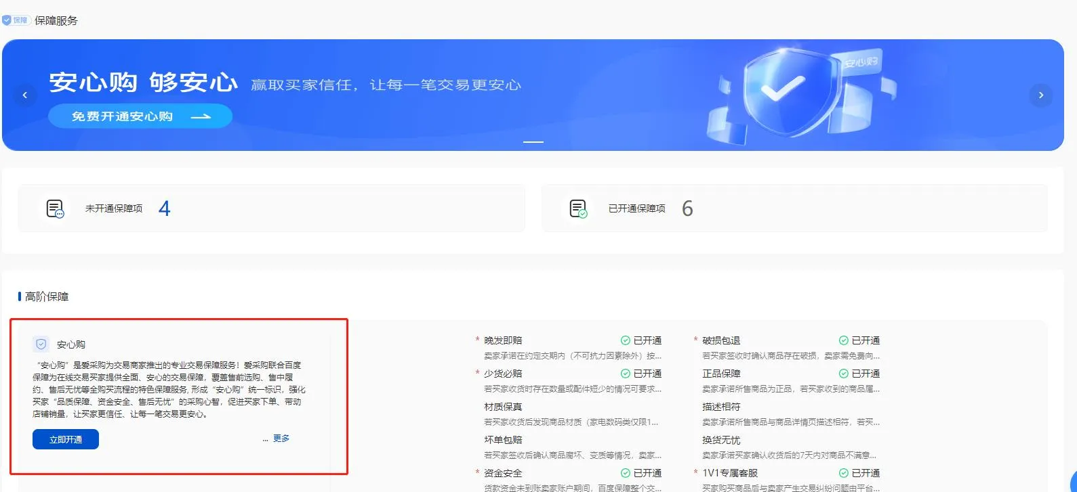Click 破损包退 item title
Viewport: 1077px width, 492px height.
coord(721,340)
